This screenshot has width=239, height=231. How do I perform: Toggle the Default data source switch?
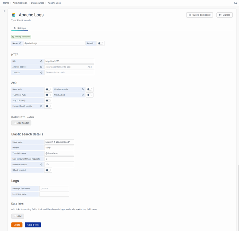pyautogui.click(x=100, y=43)
